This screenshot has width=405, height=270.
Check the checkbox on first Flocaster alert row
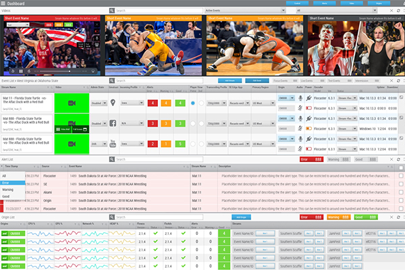[401, 175]
